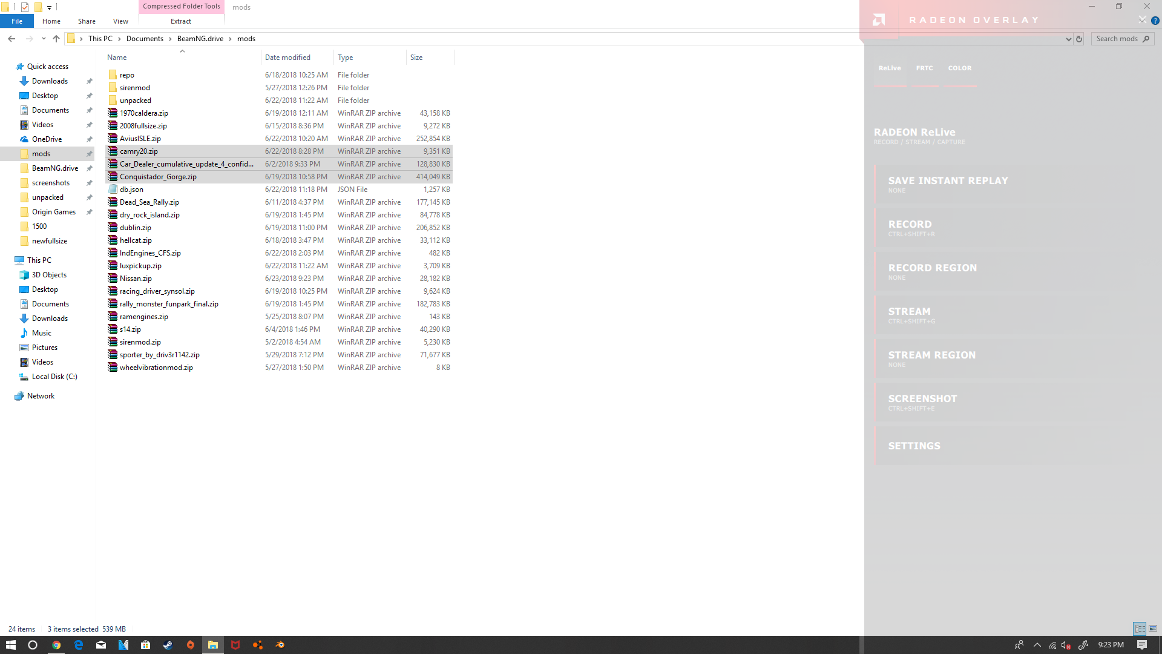Select the ReLive overlay tab
Image resolution: width=1162 pixels, height=654 pixels.
[x=890, y=68]
